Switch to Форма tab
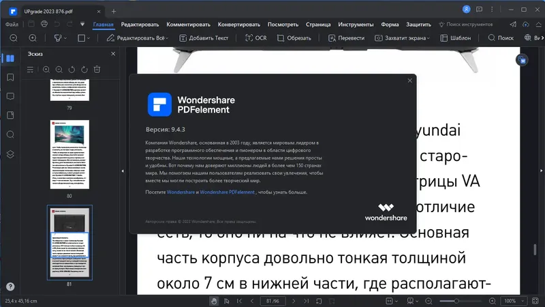Image resolution: width=545 pixels, height=307 pixels. (390, 25)
